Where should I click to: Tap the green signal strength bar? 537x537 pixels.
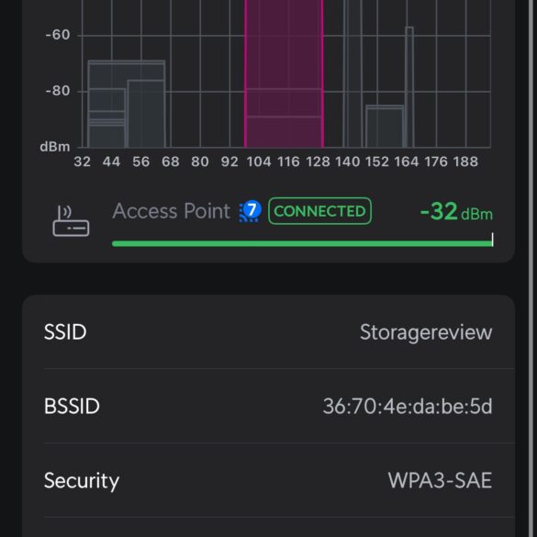point(302,243)
